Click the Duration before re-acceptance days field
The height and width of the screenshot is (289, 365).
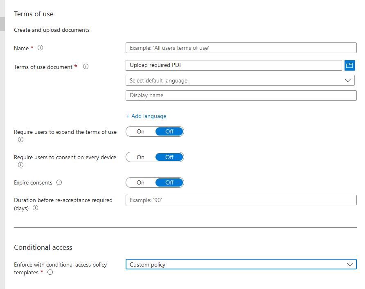pyautogui.click(x=241, y=200)
